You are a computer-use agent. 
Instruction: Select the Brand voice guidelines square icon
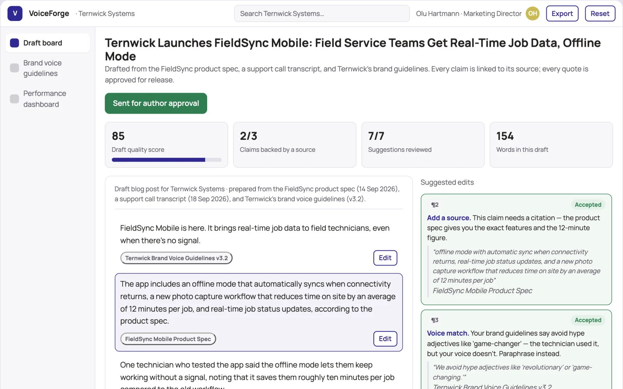pyautogui.click(x=14, y=68)
